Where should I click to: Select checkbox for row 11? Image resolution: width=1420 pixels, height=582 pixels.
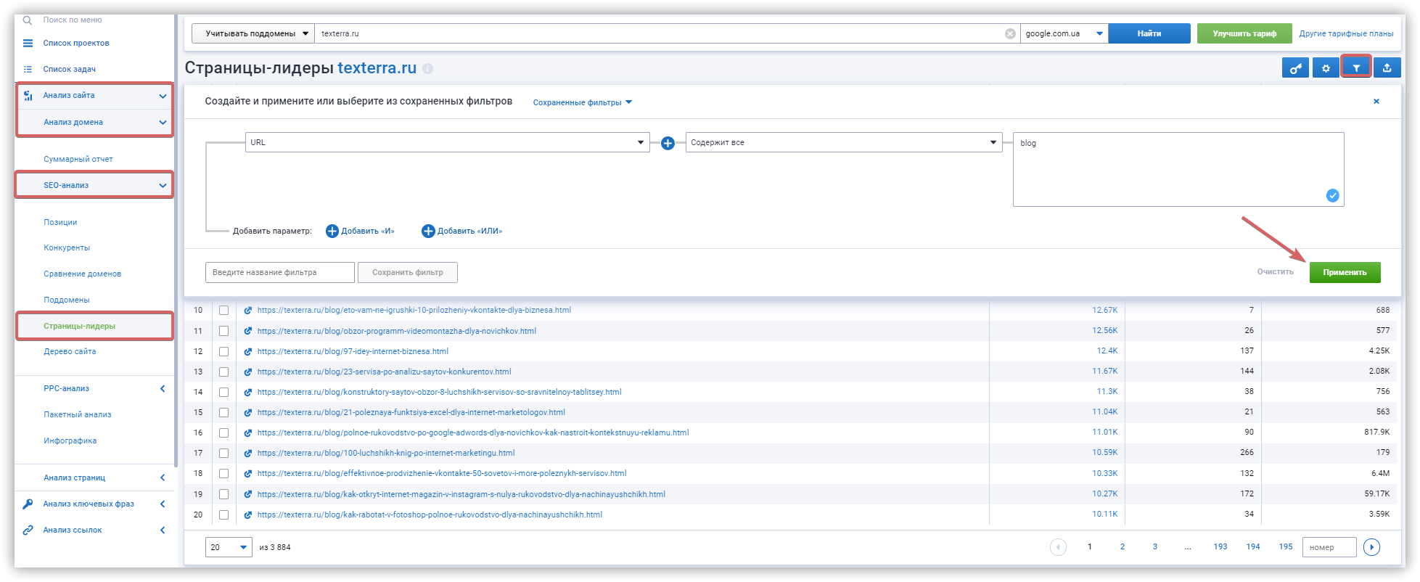[x=223, y=331]
